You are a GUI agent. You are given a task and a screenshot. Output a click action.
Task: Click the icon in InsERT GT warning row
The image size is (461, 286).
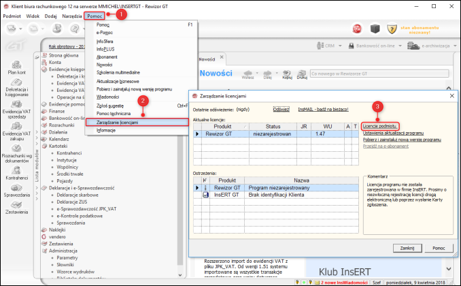205,195
